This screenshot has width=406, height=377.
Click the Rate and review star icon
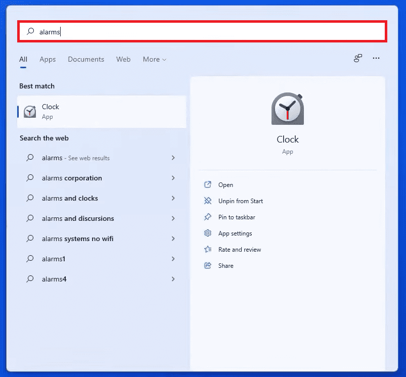coord(207,250)
